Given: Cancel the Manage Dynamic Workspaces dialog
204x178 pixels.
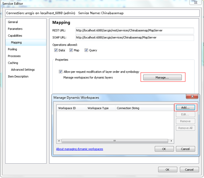Looking at the screenshot, I should coord(185,149).
